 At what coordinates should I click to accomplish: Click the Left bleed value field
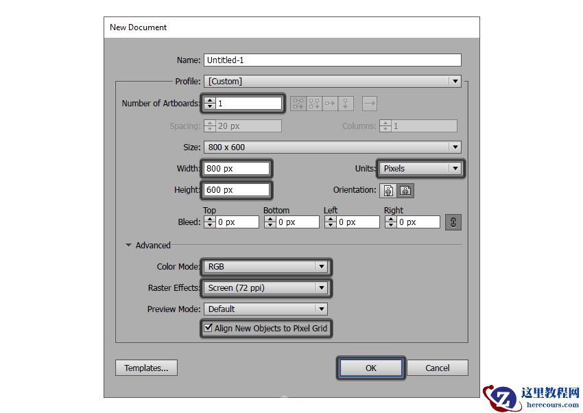click(x=357, y=222)
